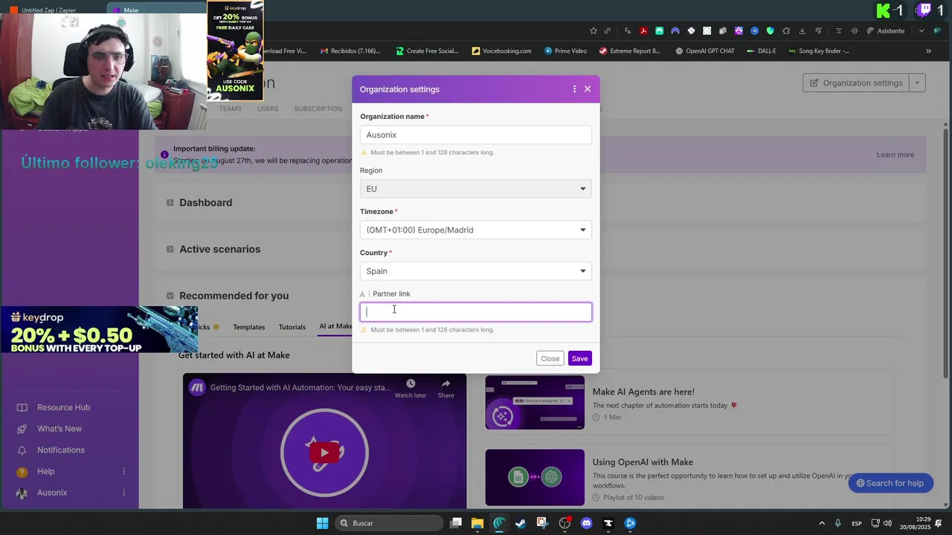Open the arrow dropdown beside Organization settings

point(917,82)
